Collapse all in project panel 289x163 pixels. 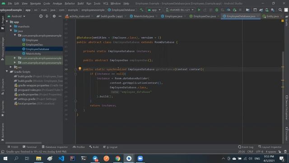point(47,16)
